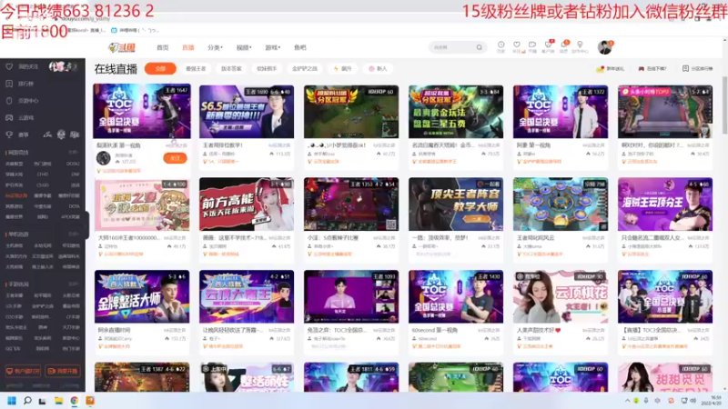
Task: Click the sidebar collapse handle arrow
Action: 87,224
